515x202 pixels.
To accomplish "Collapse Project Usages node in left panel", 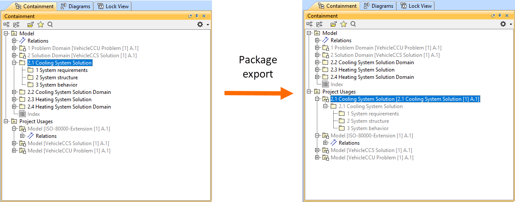I will 6,121.
